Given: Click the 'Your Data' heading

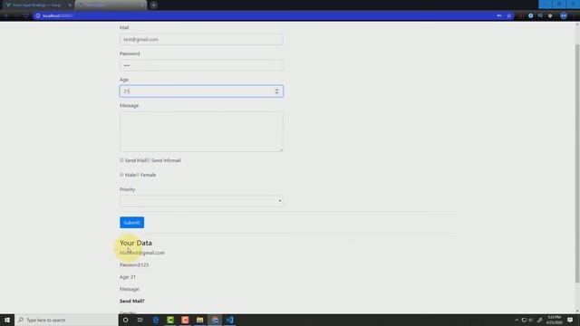Looking at the screenshot, I should (x=136, y=243).
